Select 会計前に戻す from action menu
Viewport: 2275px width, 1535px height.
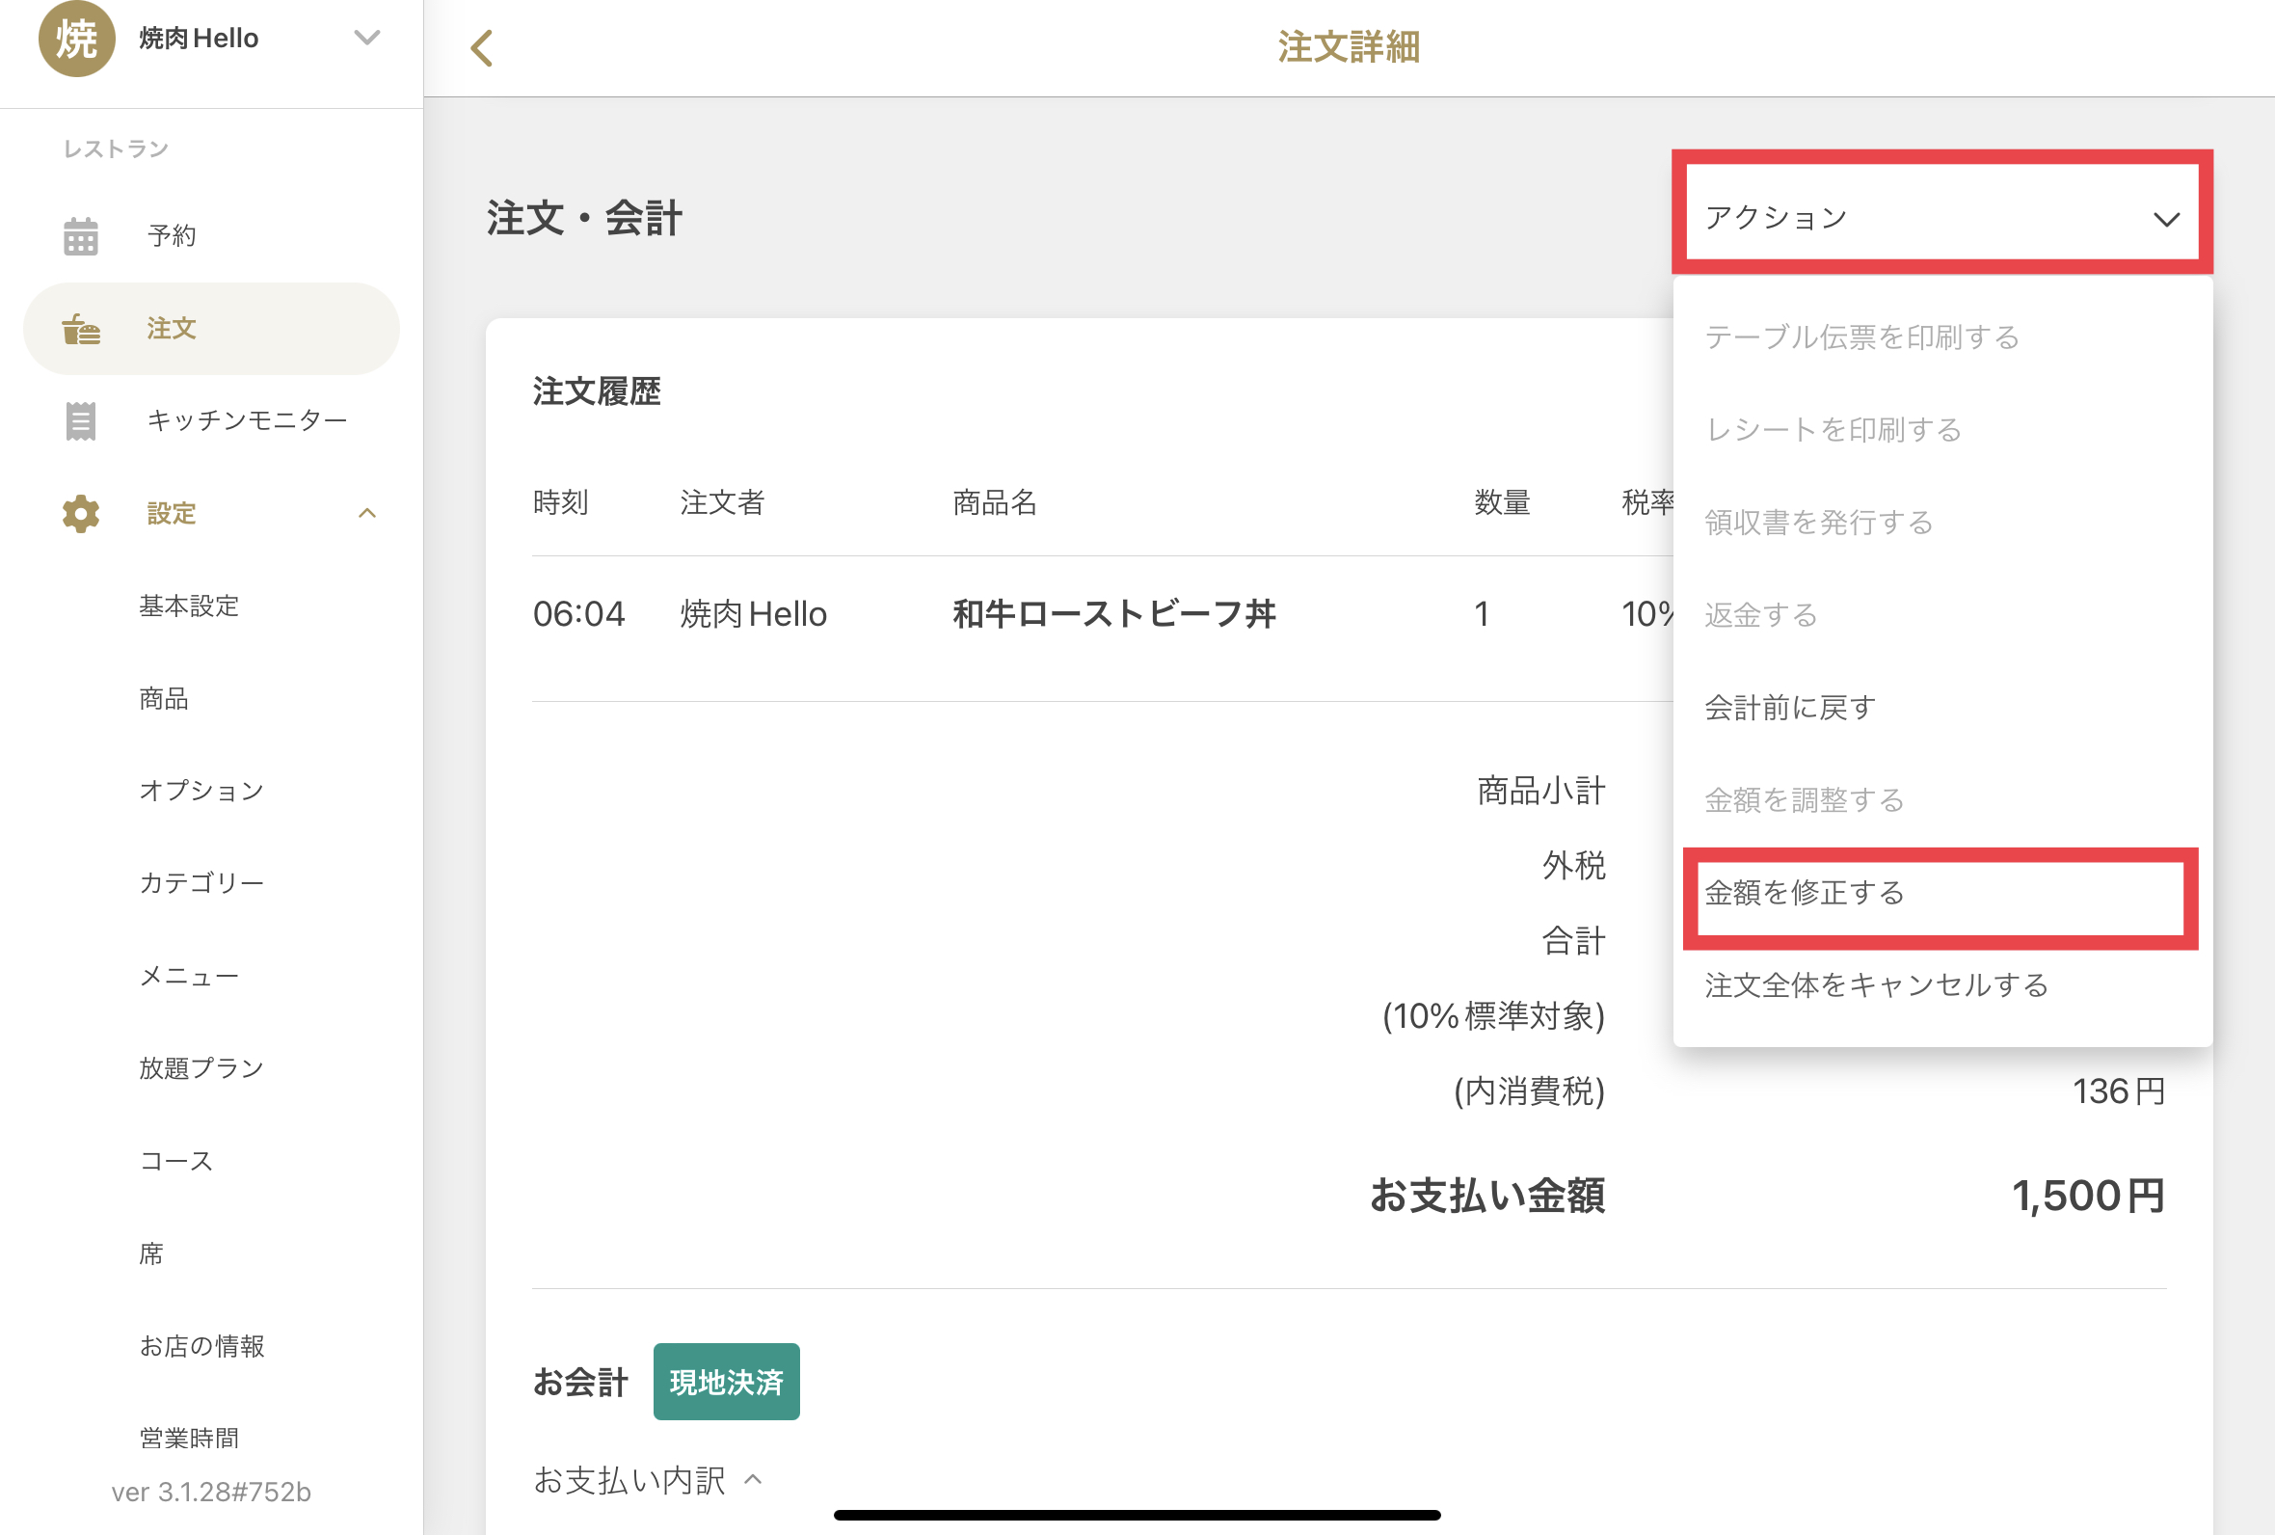1790,707
